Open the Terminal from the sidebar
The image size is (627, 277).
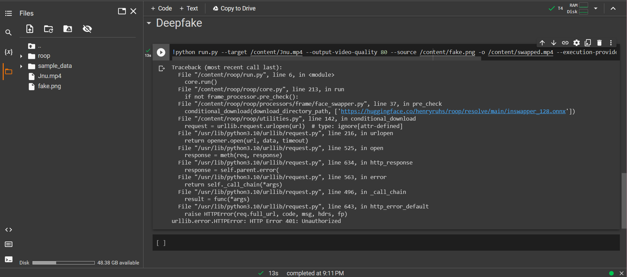(8, 259)
